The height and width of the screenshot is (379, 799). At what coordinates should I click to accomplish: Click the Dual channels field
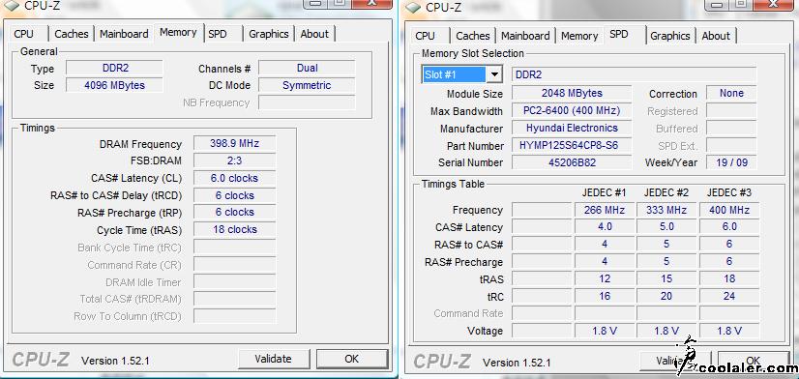tap(307, 68)
